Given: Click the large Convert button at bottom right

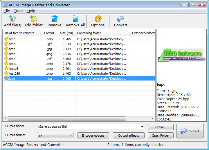Looking at the screenshot, I should pos(190,131).
